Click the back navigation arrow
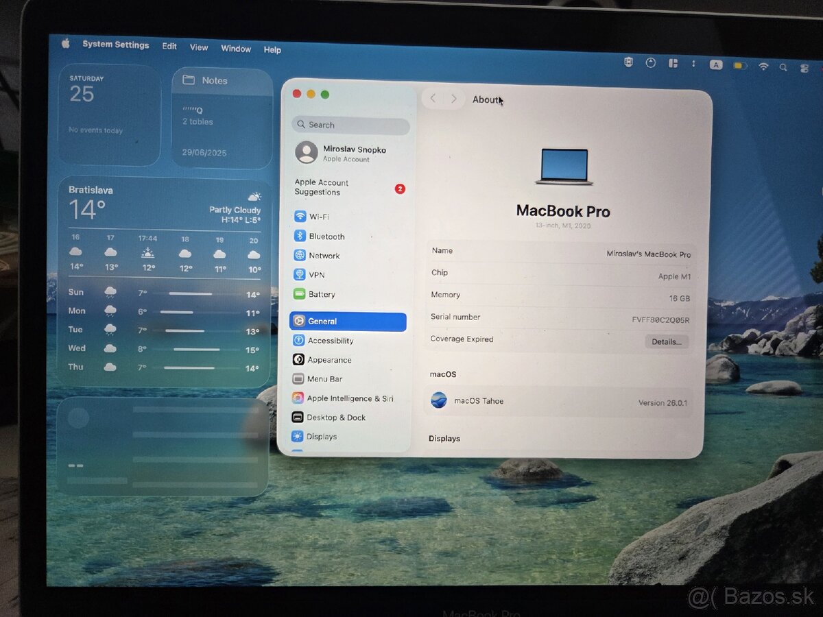The height and width of the screenshot is (617, 823). (433, 99)
